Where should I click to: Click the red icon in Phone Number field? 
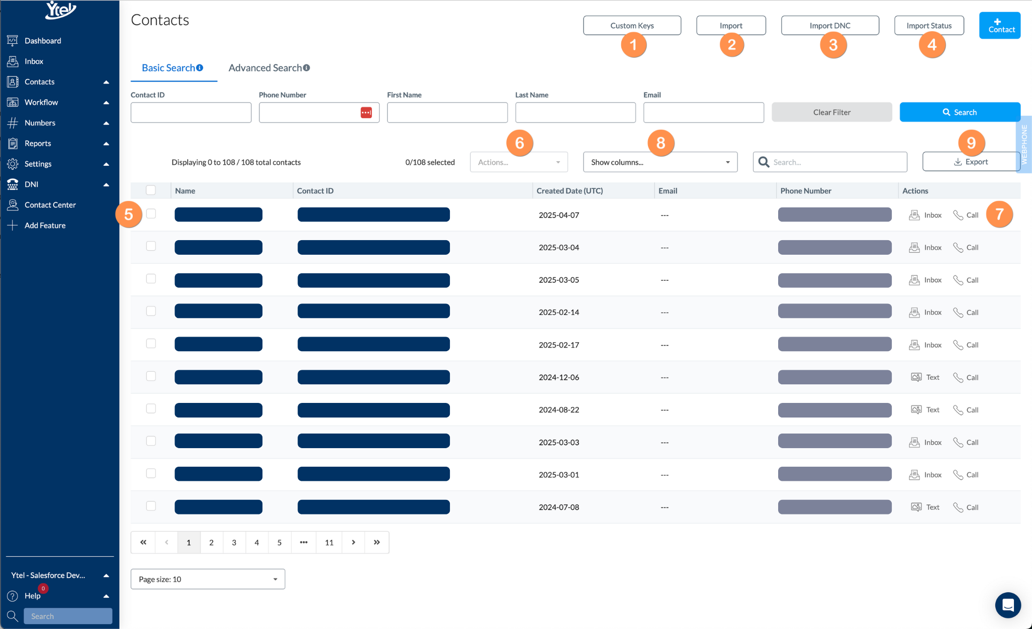tap(366, 113)
